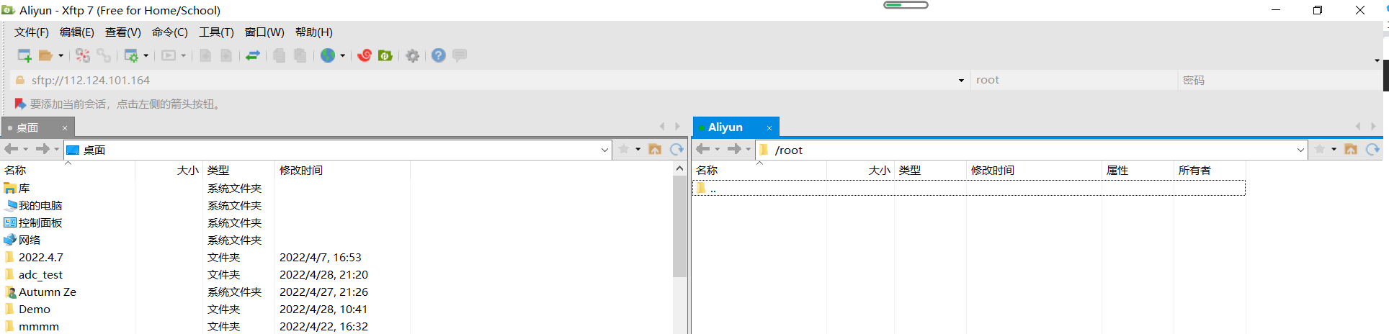Open local pane home folder icon
Image resolution: width=1389 pixels, height=334 pixels.
(655, 149)
